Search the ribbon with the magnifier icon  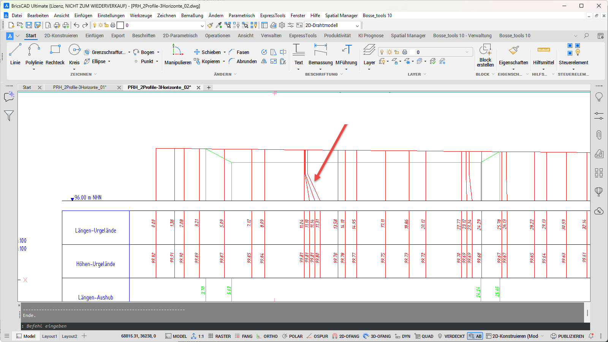tap(587, 36)
